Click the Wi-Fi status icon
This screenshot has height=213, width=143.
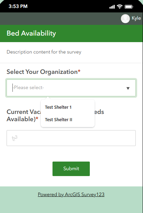click(x=120, y=7)
